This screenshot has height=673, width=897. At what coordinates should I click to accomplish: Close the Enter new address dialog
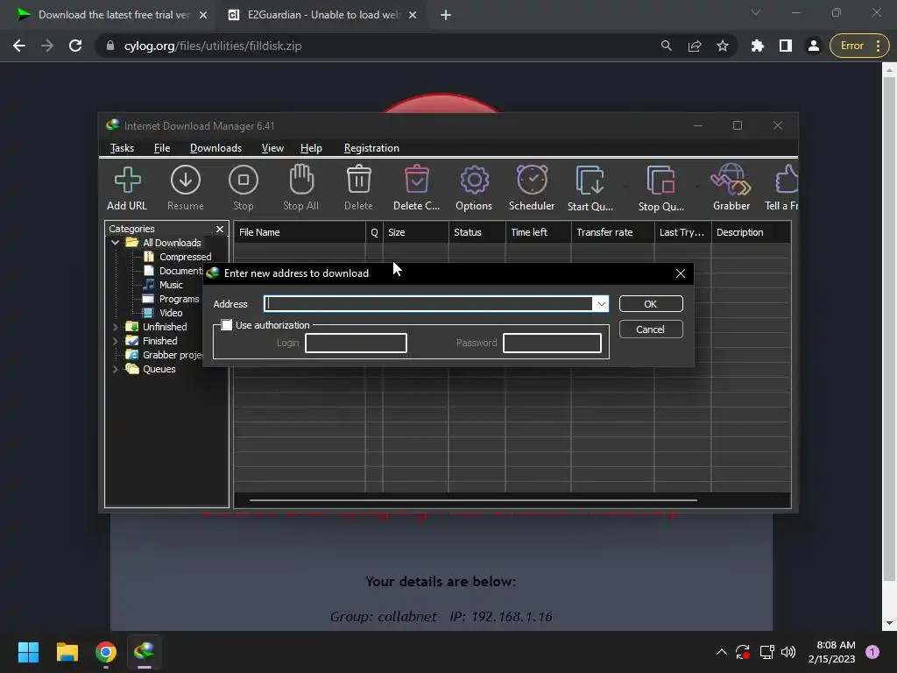coord(680,273)
